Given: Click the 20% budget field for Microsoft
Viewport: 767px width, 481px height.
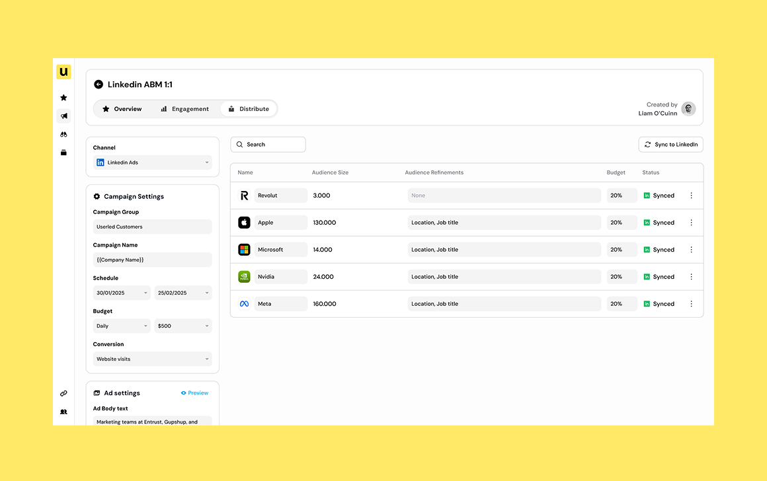Looking at the screenshot, I should click(x=622, y=250).
